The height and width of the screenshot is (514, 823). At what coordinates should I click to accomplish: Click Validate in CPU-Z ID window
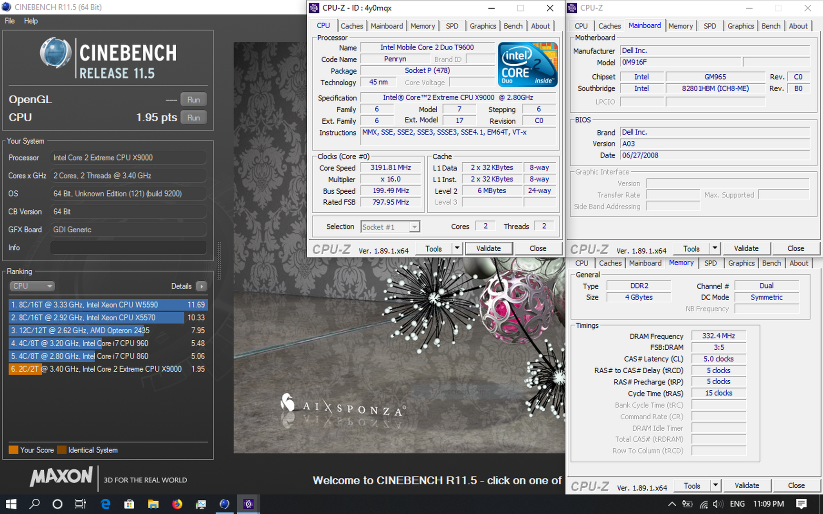pyautogui.click(x=489, y=248)
